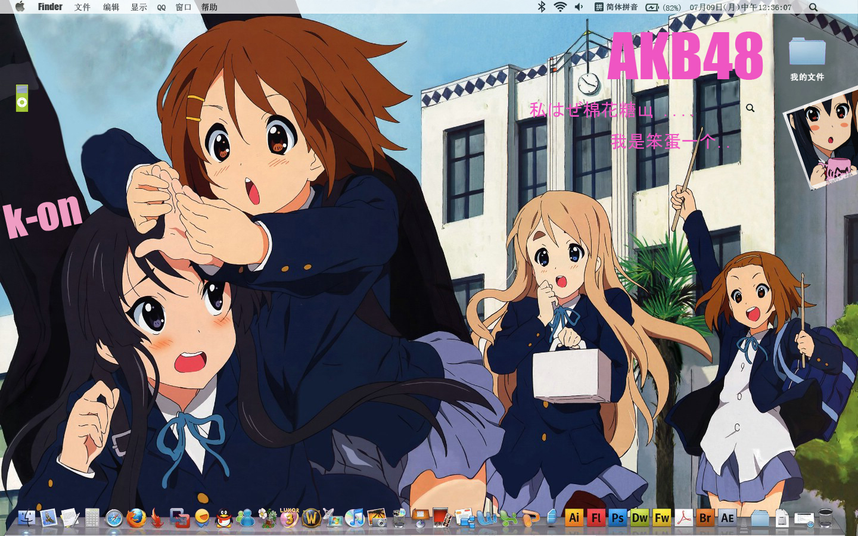Open the 帮助 menu
The height and width of the screenshot is (536, 858).
click(x=209, y=7)
